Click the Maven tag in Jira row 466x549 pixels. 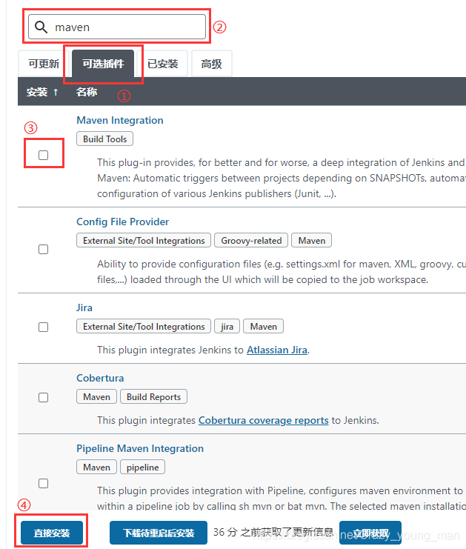coord(263,327)
